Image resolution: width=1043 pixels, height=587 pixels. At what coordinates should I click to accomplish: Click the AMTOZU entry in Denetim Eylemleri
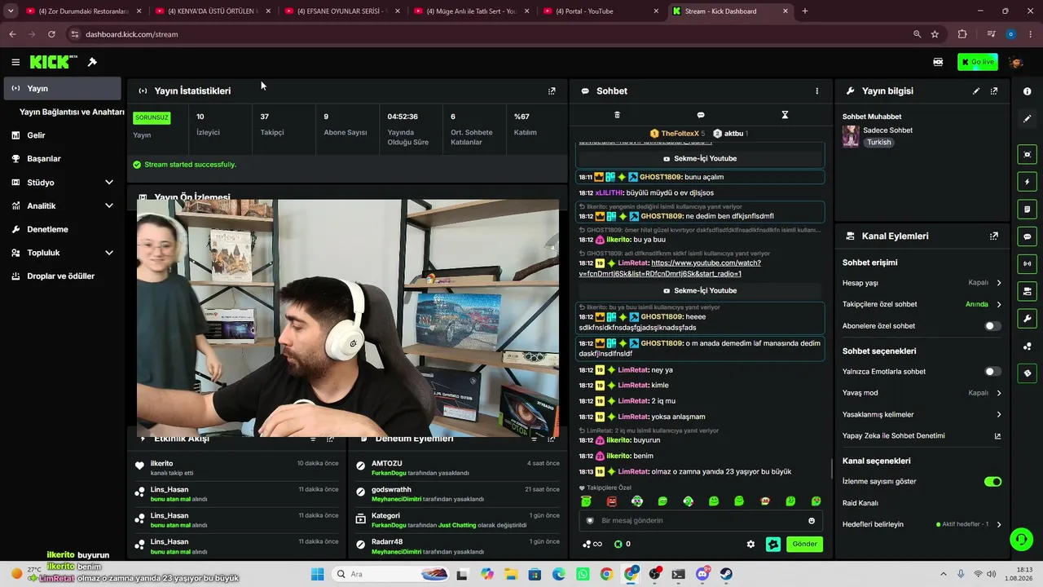457,468
